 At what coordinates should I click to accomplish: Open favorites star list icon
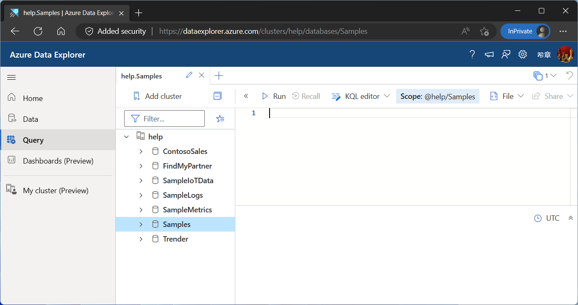(x=220, y=119)
